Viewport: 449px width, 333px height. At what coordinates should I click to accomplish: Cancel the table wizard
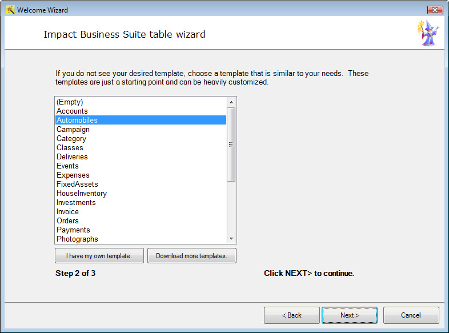(x=411, y=315)
